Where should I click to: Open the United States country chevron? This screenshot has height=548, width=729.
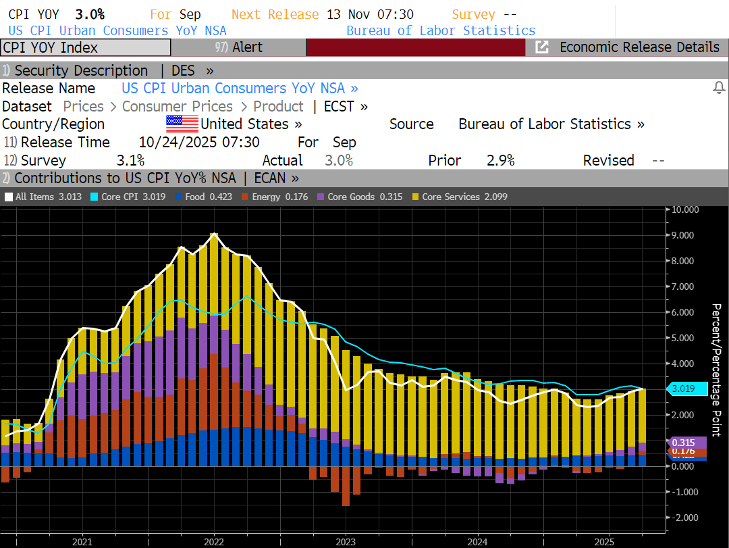point(298,124)
